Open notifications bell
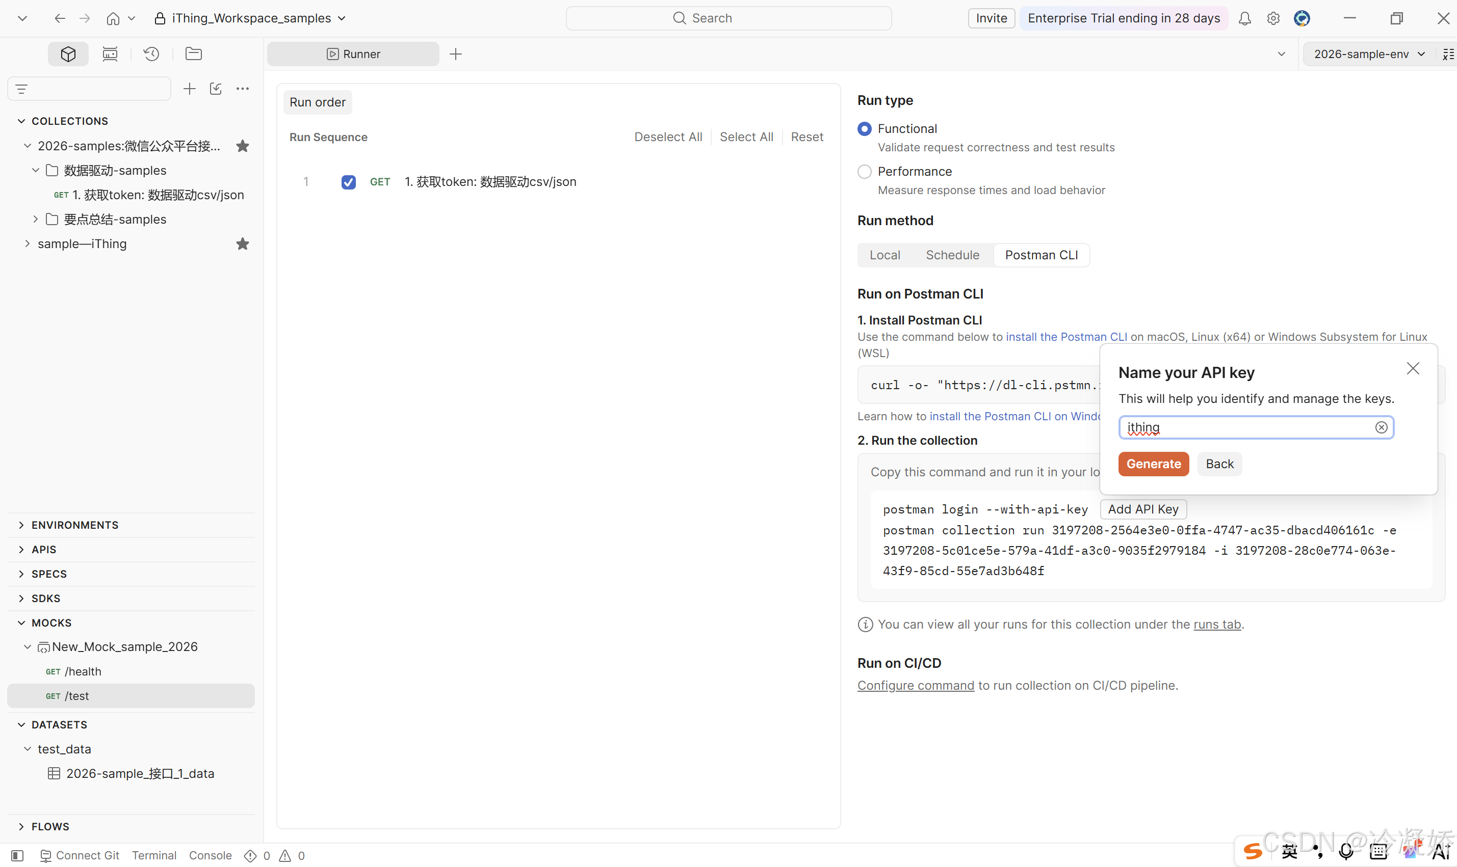This screenshot has height=867, width=1457. [x=1245, y=18]
